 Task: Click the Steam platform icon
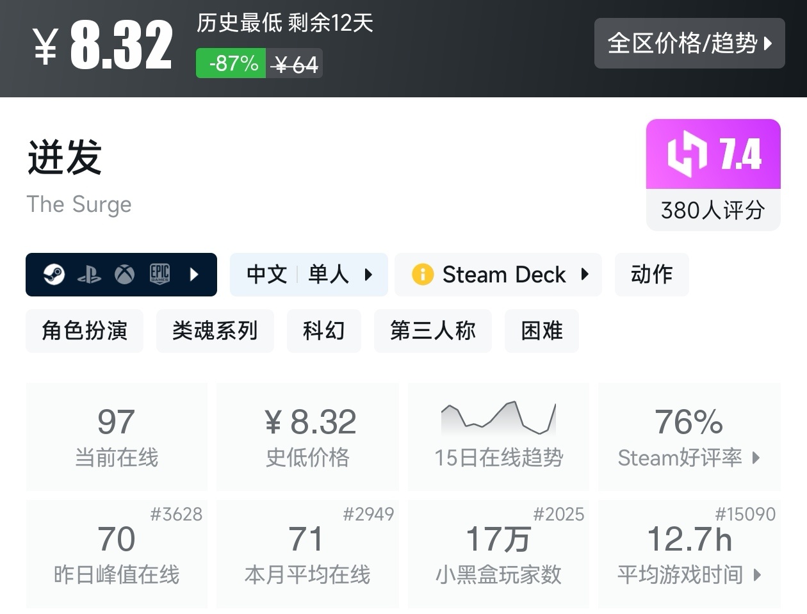click(x=54, y=275)
